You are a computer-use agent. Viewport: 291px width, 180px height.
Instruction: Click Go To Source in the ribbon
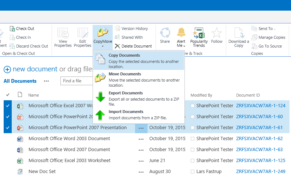[x=267, y=46]
